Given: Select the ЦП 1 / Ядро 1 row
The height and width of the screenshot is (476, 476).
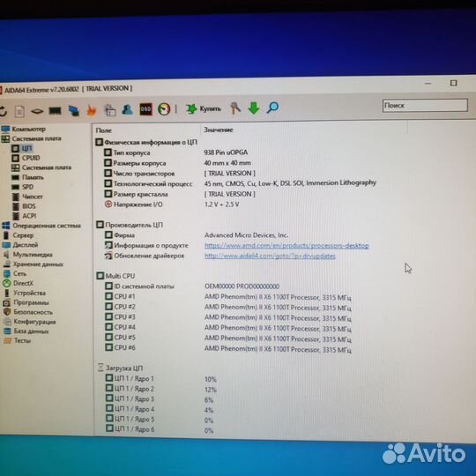Looking at the screenshot, I should (161, 378).
